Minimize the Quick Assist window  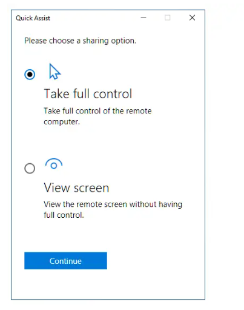[x=143, y=18]
